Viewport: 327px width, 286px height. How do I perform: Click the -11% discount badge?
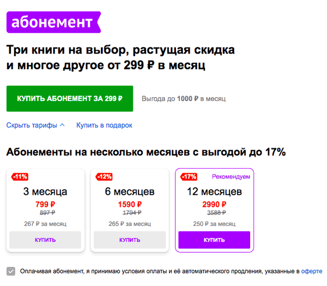[x=20, y=177]
